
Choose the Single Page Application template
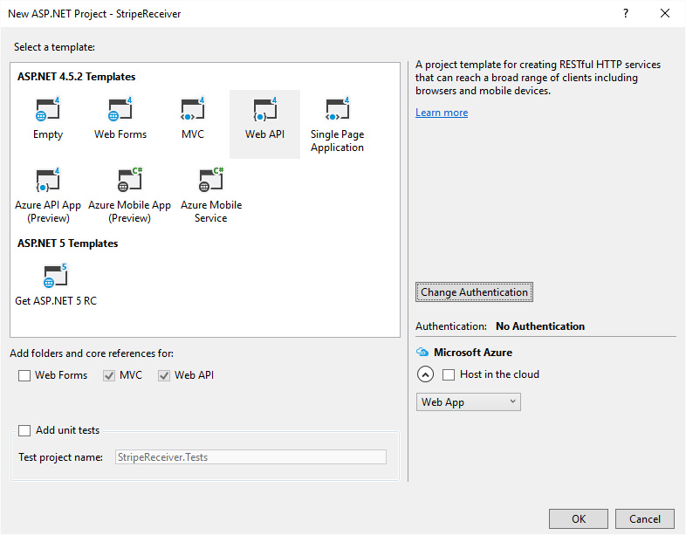(337, 124)
